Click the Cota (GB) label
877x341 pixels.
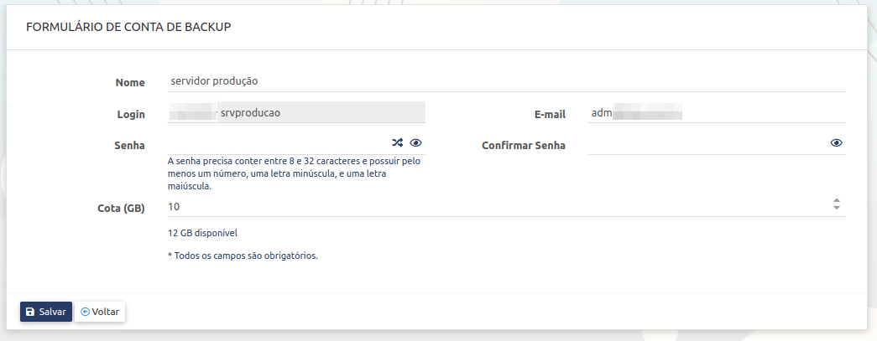(121, 208)
